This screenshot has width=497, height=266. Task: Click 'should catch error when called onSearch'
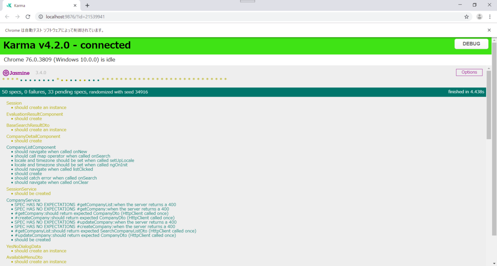tap(56, 178)
